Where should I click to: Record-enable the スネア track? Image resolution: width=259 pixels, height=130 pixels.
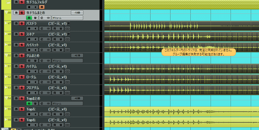pyautogui.click(x=29, y=39)
